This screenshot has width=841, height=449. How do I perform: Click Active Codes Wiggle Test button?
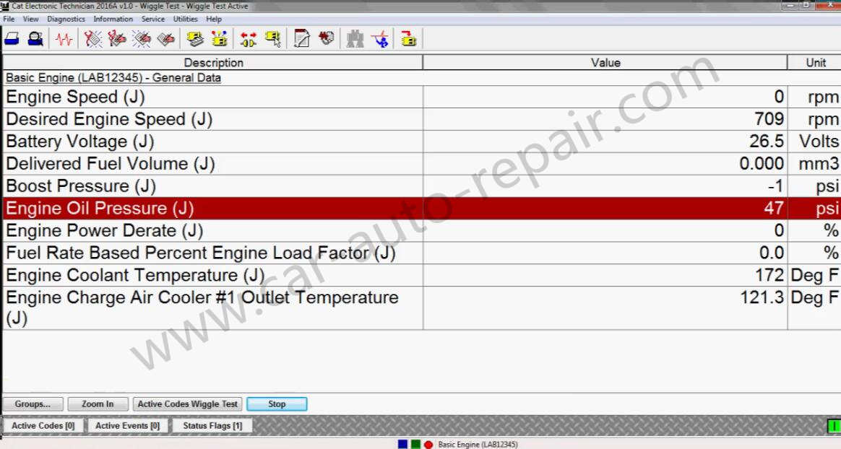(188, 404)
